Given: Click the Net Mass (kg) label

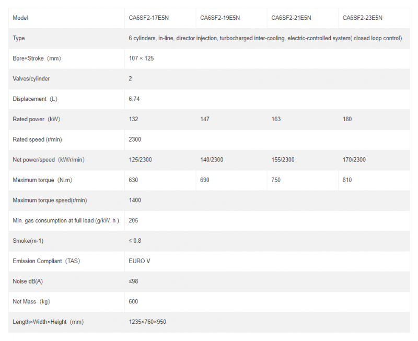Looking at the screenshot, I should [31, 302].
